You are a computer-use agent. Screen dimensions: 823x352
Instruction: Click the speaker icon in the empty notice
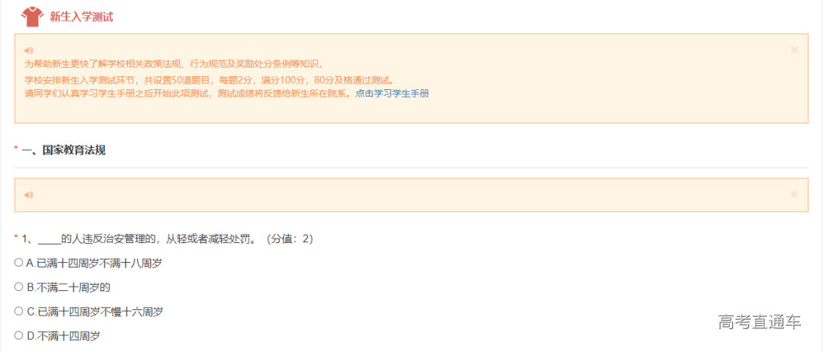29,194
